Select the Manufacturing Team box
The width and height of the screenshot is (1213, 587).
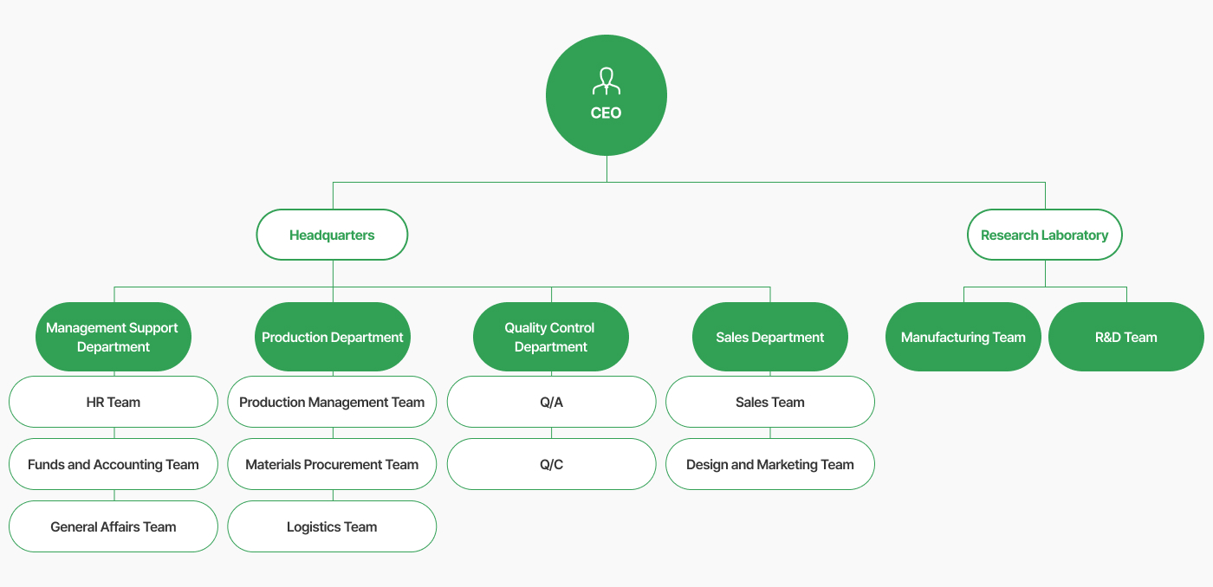point(963,337)
